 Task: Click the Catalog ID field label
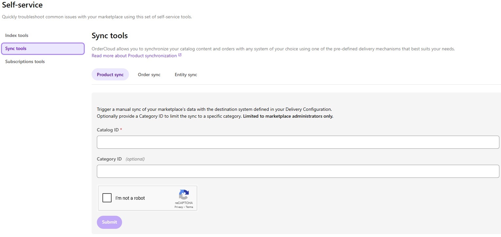[x=108, y=130]
